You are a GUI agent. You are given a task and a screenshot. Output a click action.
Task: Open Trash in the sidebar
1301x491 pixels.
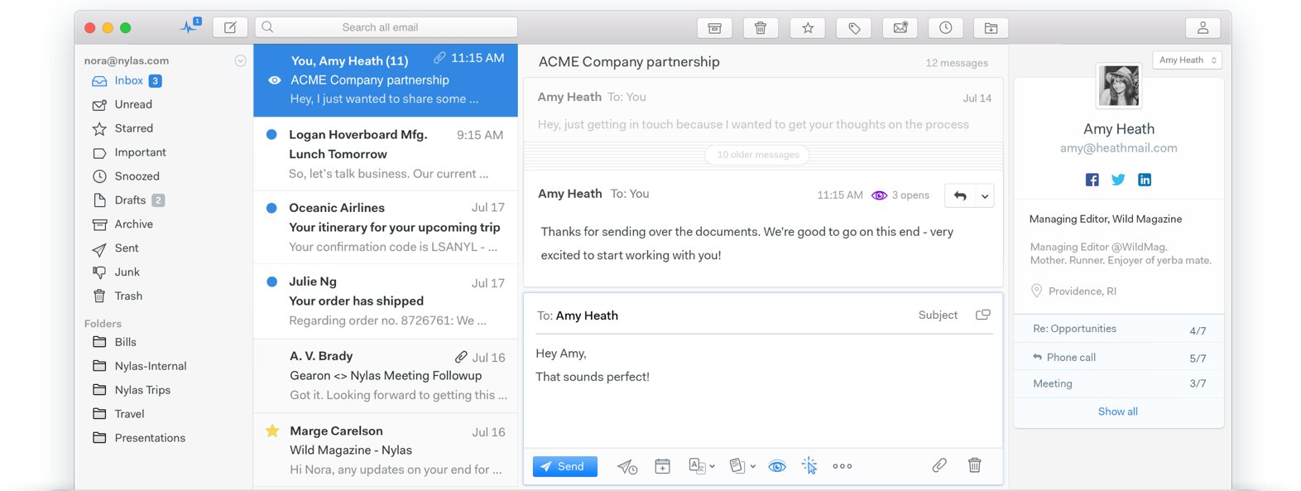[x=128, y=296]
